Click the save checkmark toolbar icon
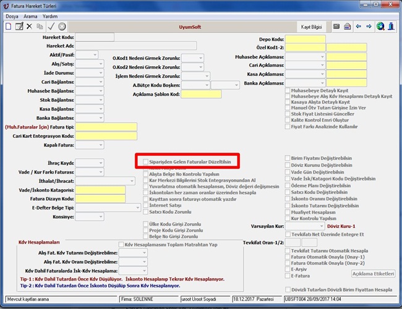The height and width of the screenshot is (309, 402). (x=51, y=27)
